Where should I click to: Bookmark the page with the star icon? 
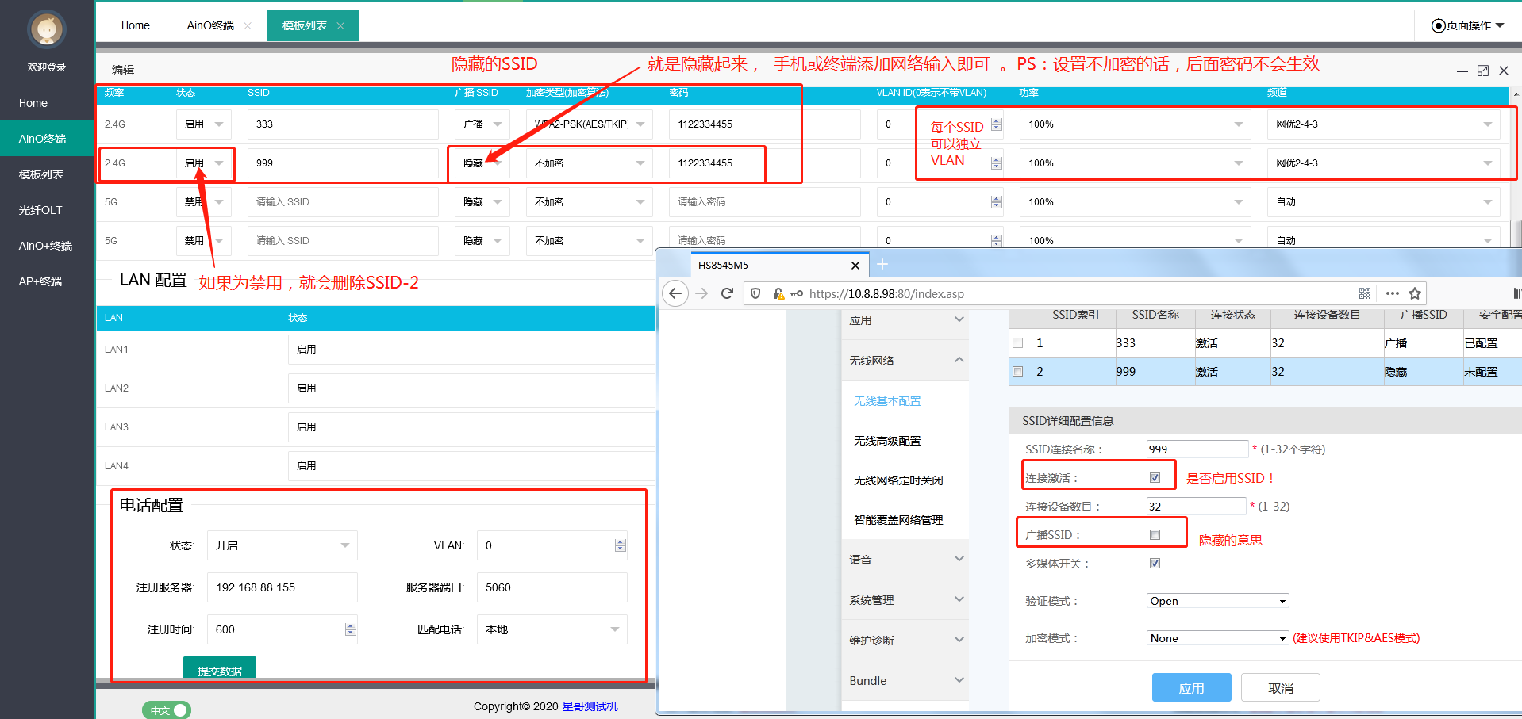click(1414, 293)
